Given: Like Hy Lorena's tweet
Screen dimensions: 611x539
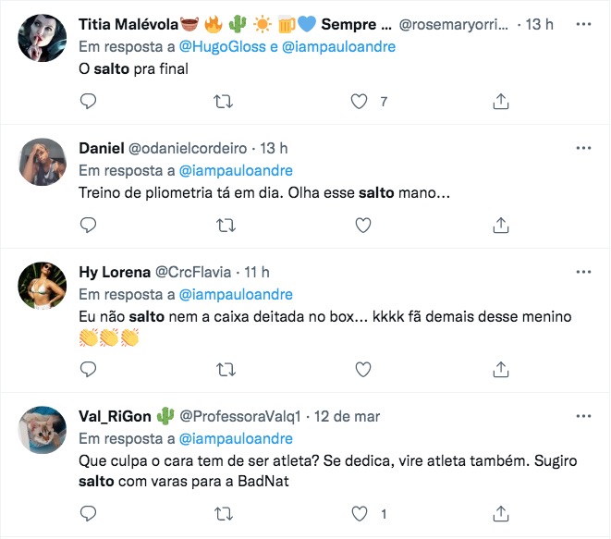Looking at the screenshot, I should tap(362, 370).
